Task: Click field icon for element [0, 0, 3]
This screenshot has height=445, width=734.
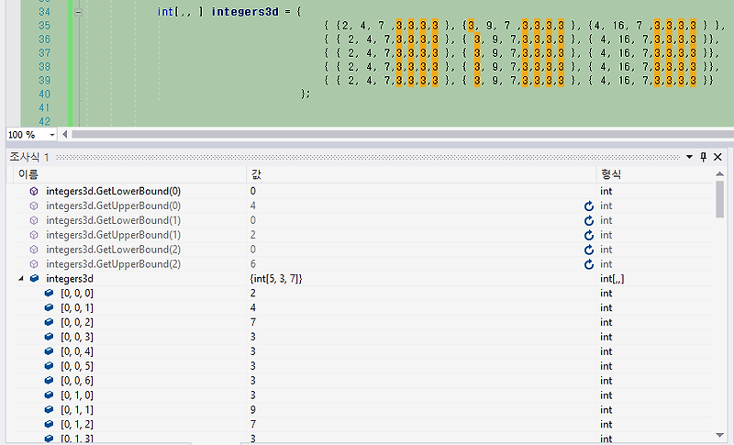Action: click(49, 337)
